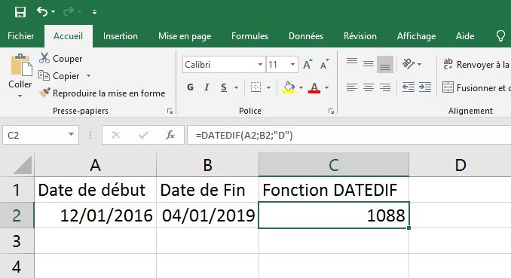
Task: Open Presse-papiers dialog launcher
Action: pyautogui.click(x=170, y=112)
